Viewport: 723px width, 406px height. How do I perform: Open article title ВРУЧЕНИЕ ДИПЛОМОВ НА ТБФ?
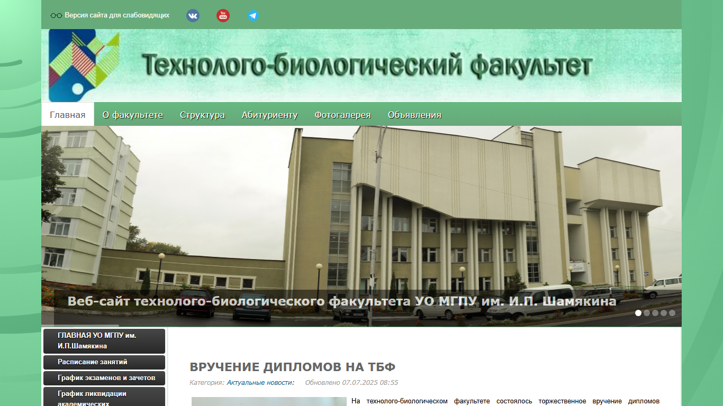[x=293, y=367]
